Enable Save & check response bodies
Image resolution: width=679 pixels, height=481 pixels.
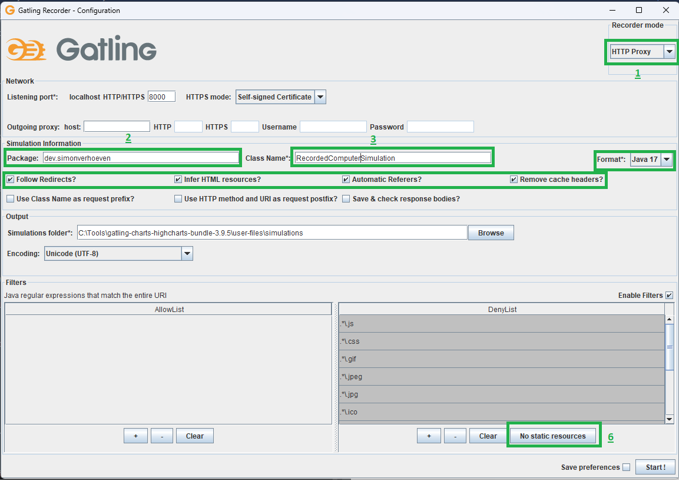pos(346,199)
